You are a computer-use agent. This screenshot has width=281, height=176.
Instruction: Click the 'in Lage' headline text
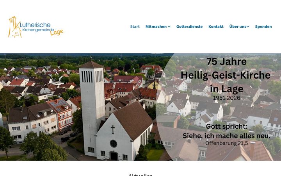(x=226, y=89)
